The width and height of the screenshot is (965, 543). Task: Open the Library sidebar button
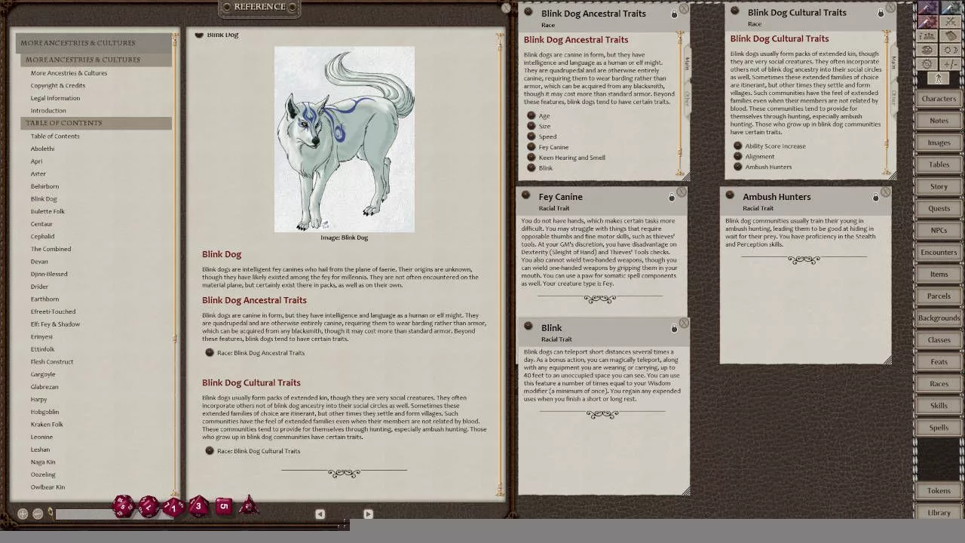pos(939,512)
